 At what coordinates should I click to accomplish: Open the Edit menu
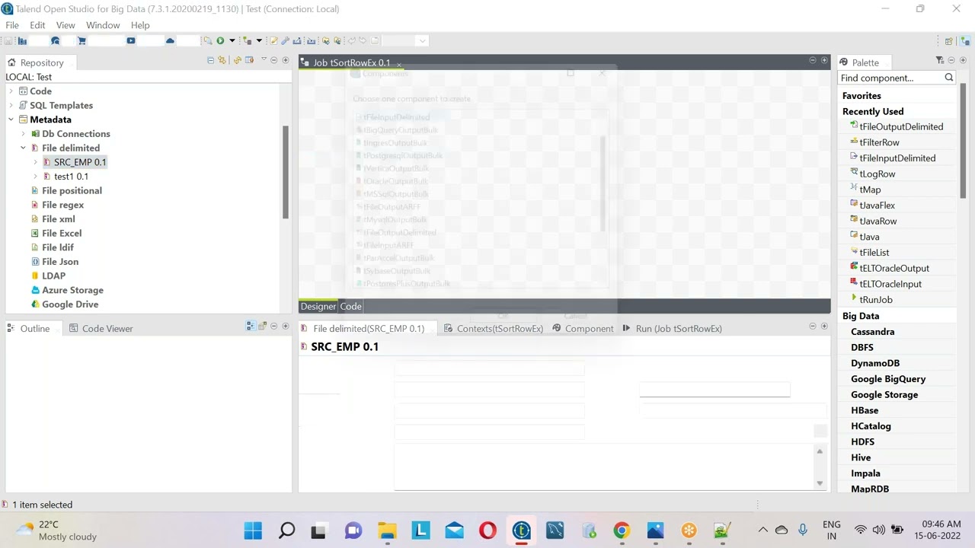pos(37,25)
